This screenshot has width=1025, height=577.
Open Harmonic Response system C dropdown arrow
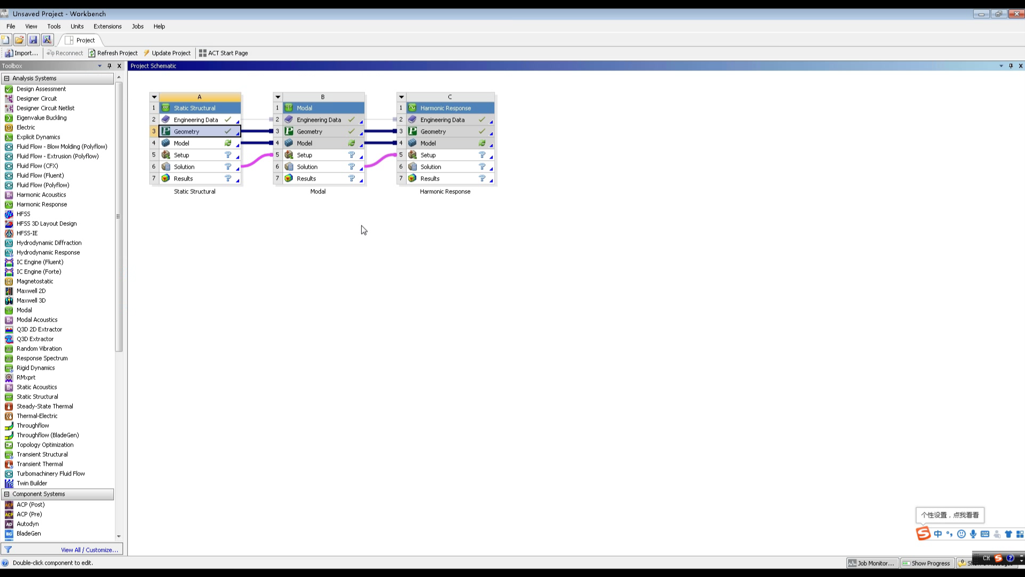click(401, 97)
